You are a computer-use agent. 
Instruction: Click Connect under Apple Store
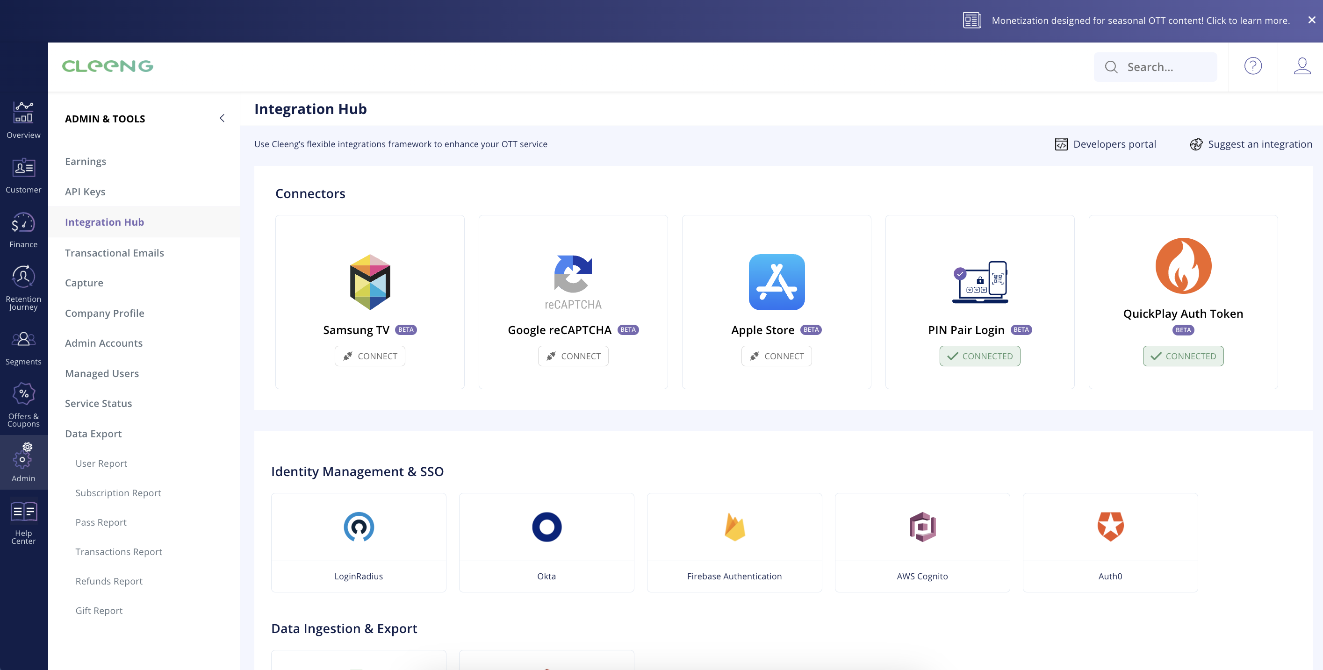776,356
